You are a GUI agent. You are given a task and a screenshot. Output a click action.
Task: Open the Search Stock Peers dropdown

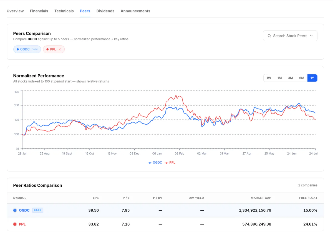(x=290, y=36)
